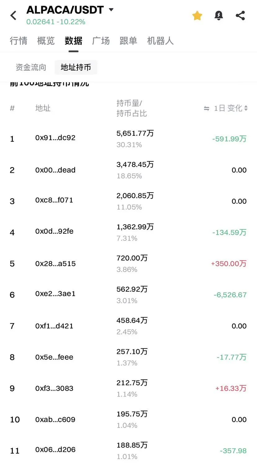Open address 0x28...a515 row
The image size is (257, 470).
pyautogui.click(x=128, y=264)
